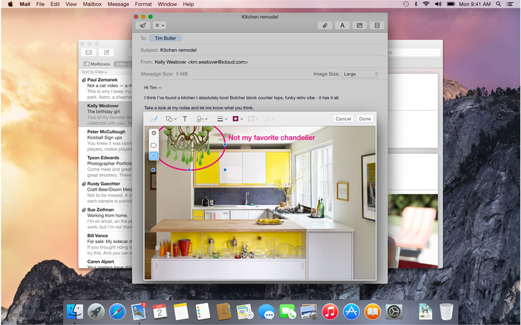Open the Shapes markup dropdown
This screenshot has width=521, height=325.
pyautogui.click(x=171, y=119)
